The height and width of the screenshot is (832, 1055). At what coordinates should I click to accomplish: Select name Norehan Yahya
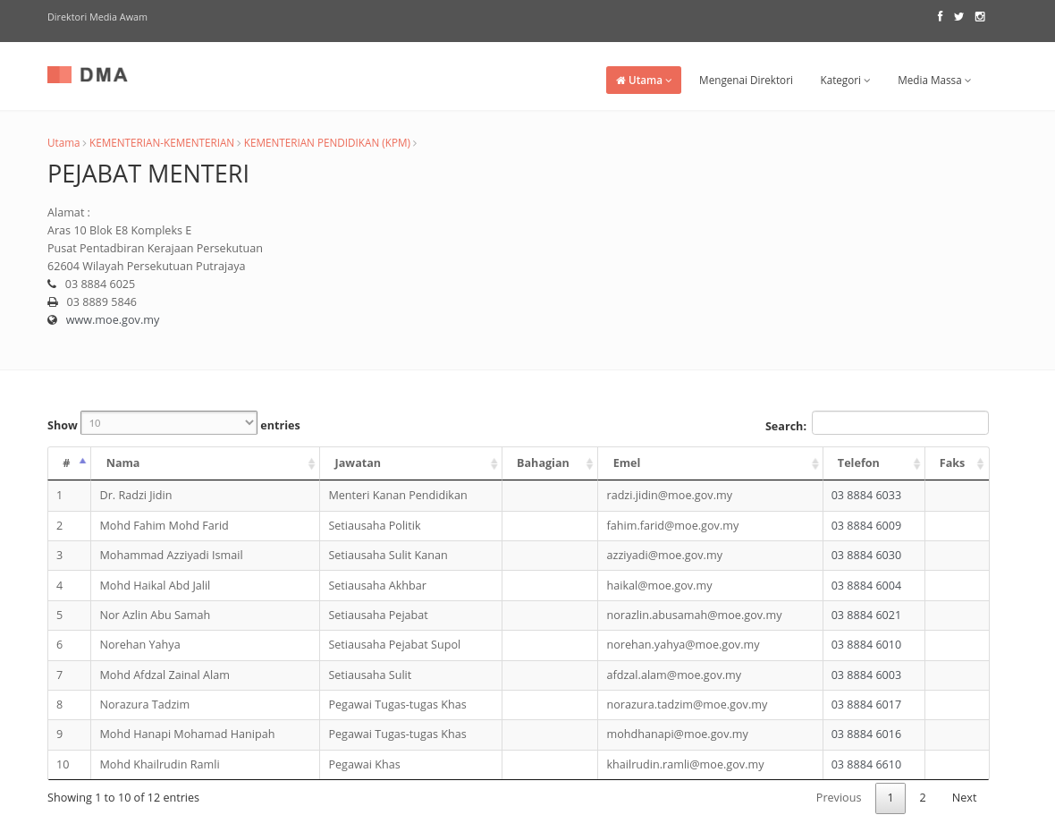point(140,645)
